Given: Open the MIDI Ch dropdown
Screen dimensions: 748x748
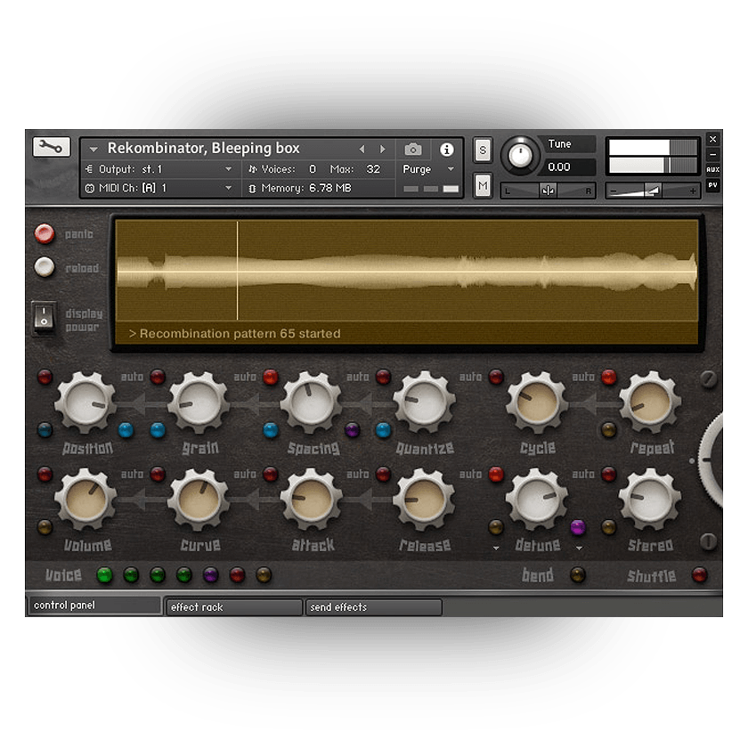Looking at the screenshot, I should point(228,188).
